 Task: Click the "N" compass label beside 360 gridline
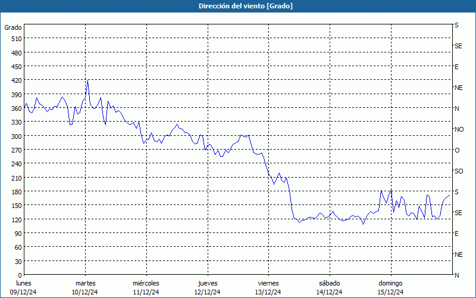456,108
